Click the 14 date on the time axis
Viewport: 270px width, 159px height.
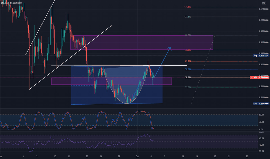(197, 156)
